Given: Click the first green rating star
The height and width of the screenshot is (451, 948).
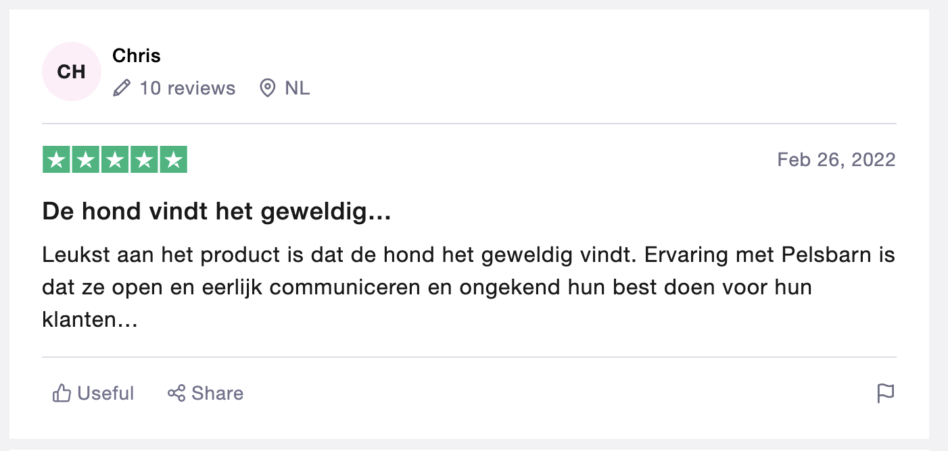Looking at the screenshot, I should (56, 160).
